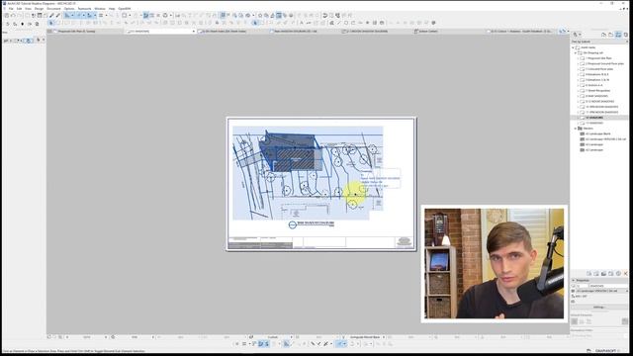The height and width of the screenshot is (356, 633).
Task: Click the Undo icon in toolbar
Action: click(13, 16)
